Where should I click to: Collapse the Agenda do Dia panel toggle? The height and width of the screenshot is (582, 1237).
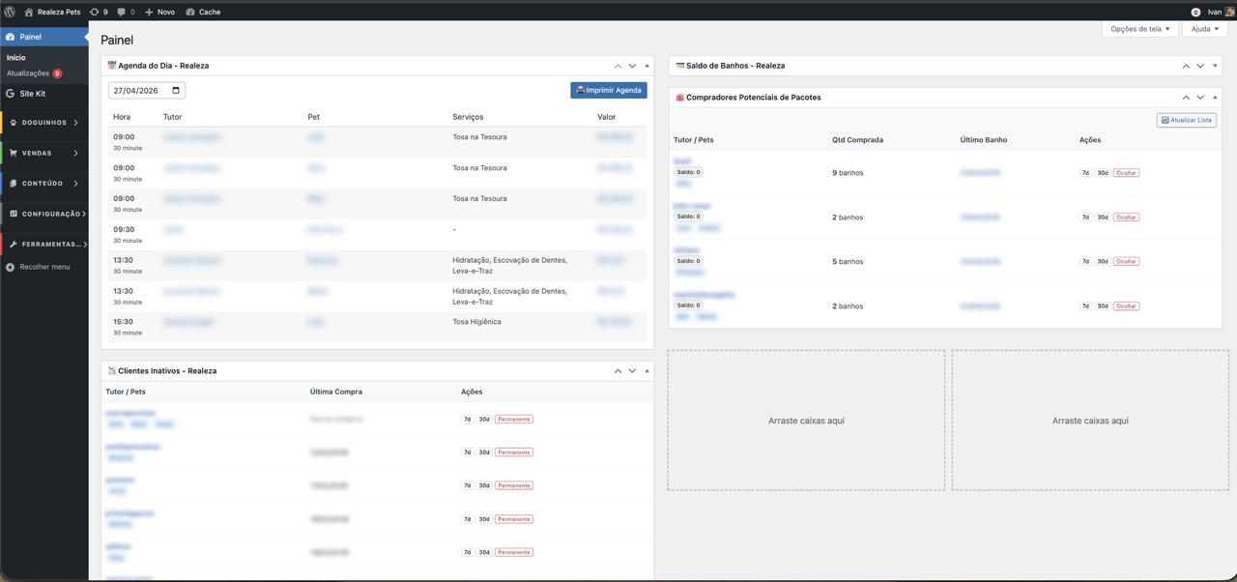pos(647,66)
